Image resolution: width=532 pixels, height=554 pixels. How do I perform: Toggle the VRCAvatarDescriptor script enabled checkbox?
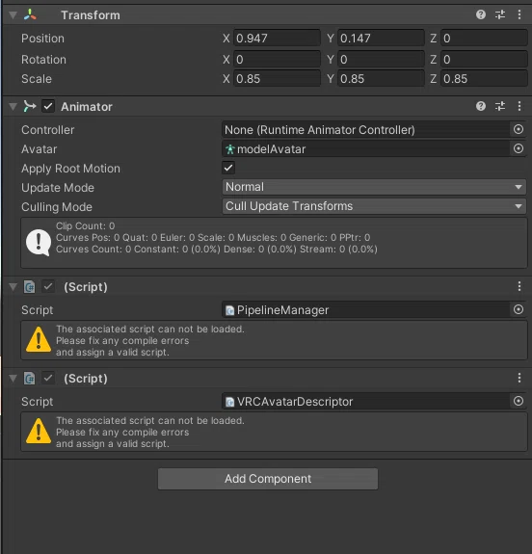coord(48,378)
